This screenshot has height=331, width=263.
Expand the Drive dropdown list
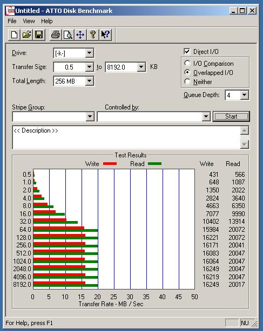click(90, 53)
